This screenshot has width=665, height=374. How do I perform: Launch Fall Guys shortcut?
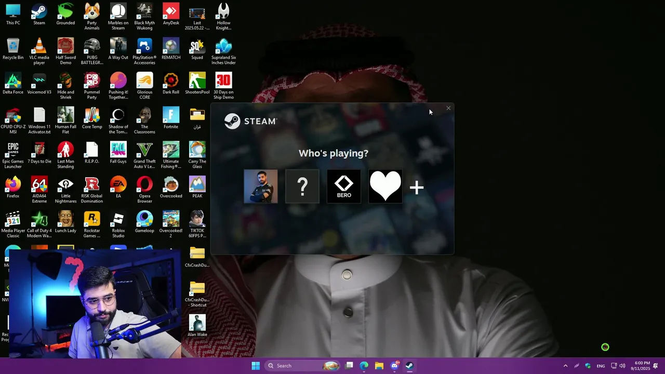(x=118, y=153)
